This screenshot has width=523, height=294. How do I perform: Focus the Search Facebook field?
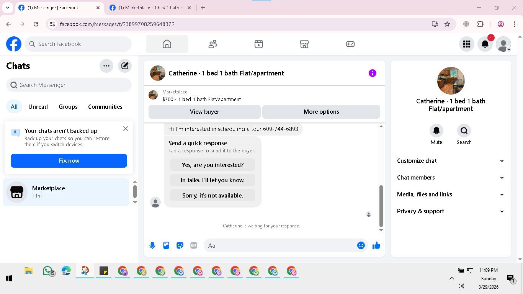click(x=78, y=44)
